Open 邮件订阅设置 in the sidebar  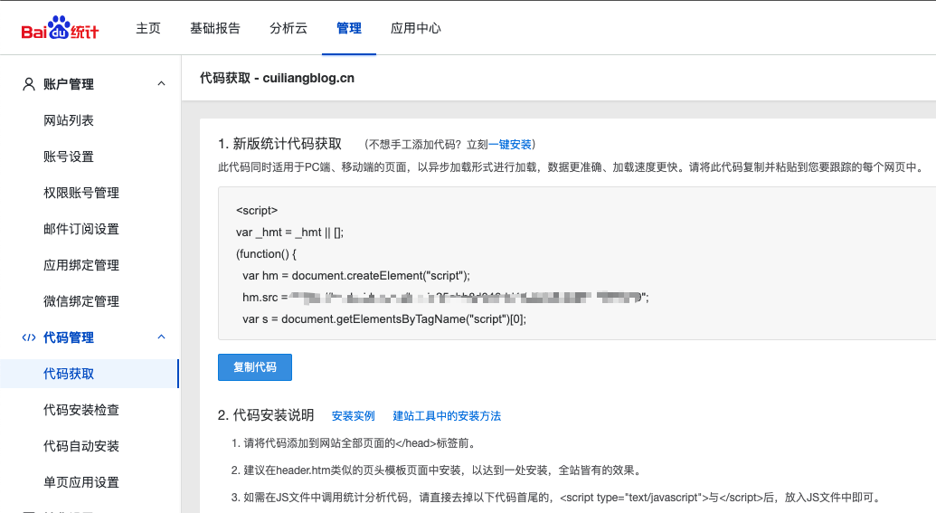coord(81,229)
